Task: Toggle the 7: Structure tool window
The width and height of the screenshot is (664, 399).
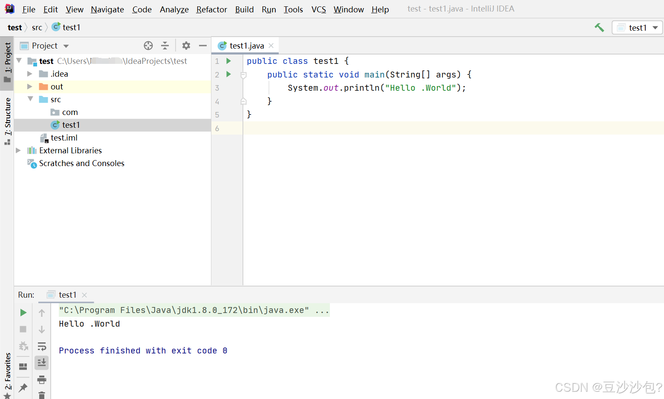Action: coord(7,121)
